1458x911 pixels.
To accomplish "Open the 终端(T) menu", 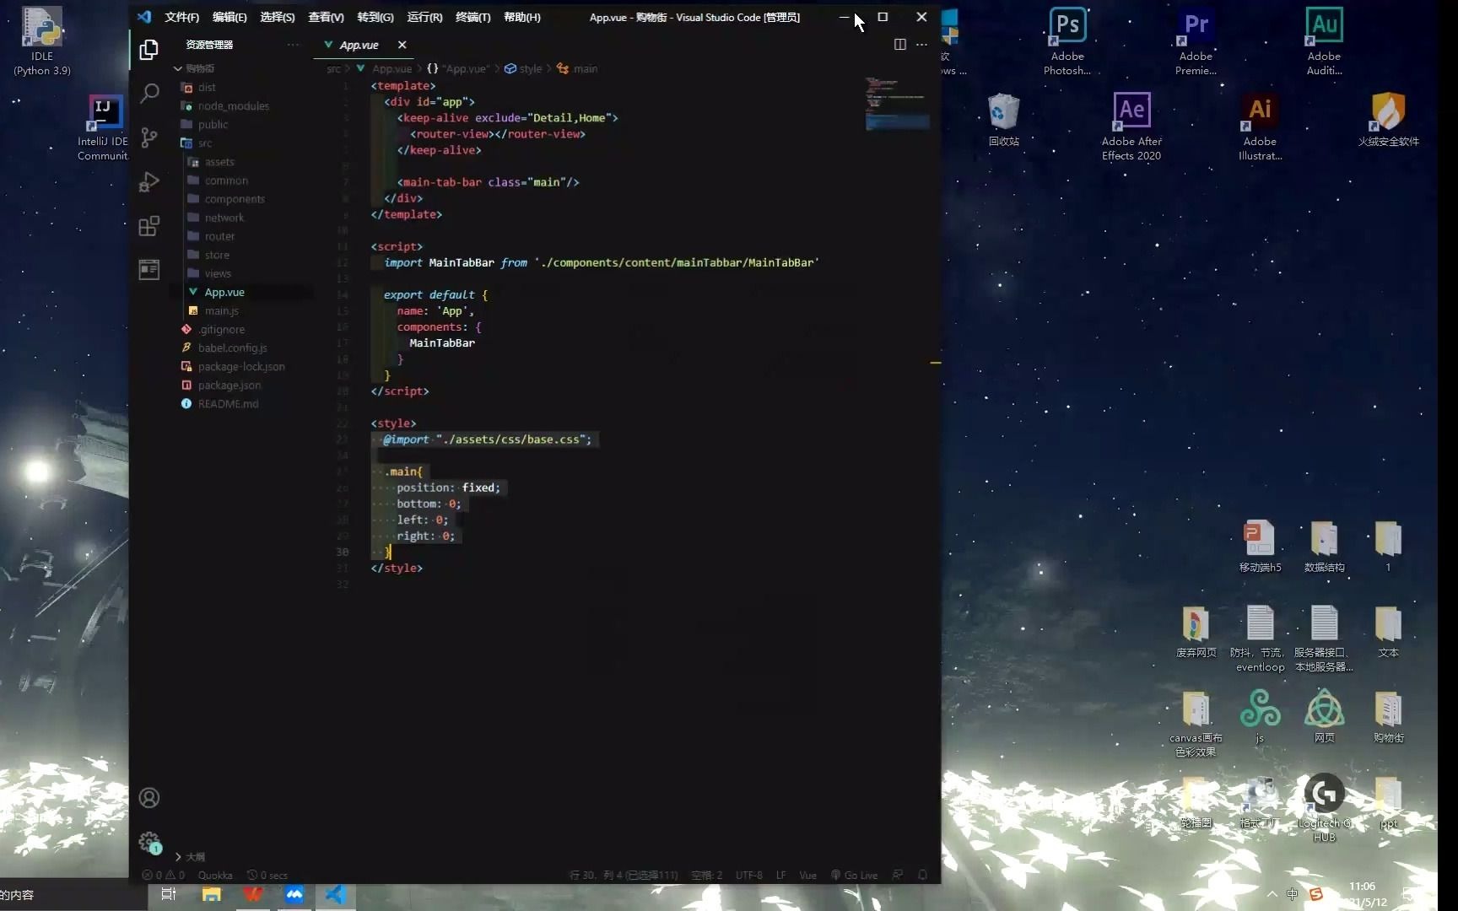I will pos(472,17).
